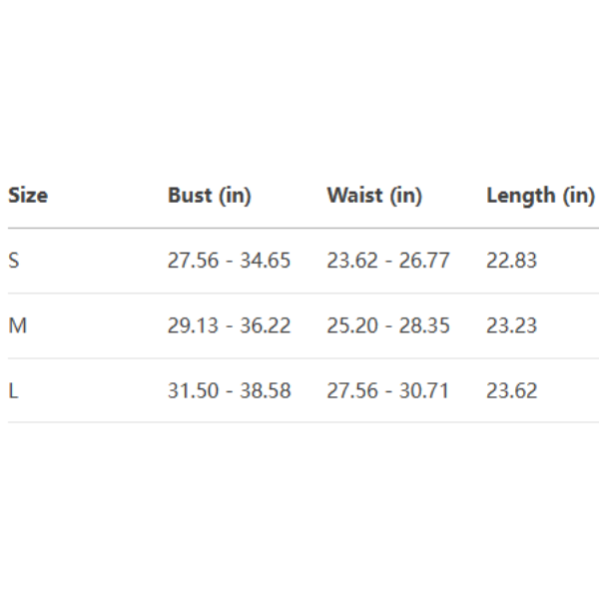Click the L row length value 23.62
The height and width of the screenshot is (599, 599).
click(511, 390)
